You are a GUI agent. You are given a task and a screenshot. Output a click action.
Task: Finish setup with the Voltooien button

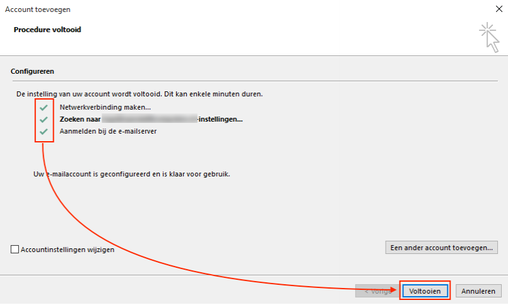pos(425,291)
